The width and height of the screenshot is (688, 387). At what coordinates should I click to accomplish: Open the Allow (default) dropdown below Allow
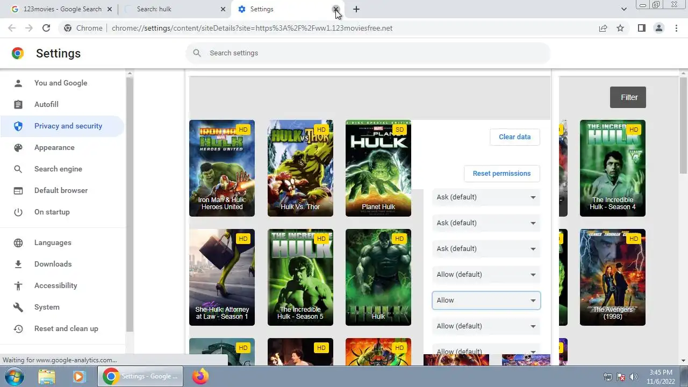coord(486,326)
